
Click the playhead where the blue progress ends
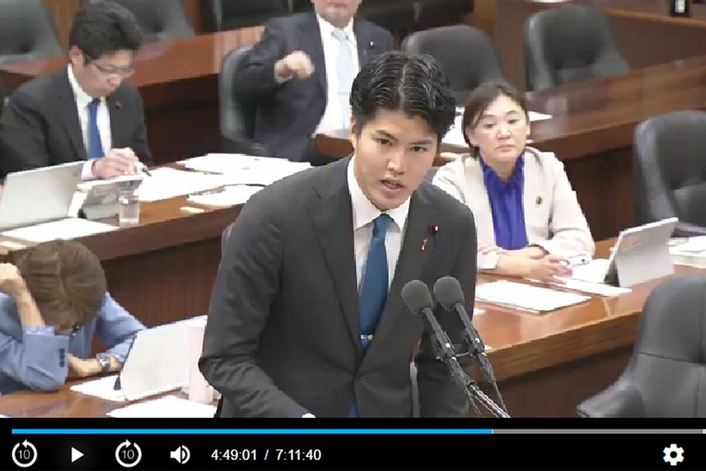[x=492, y=431]
